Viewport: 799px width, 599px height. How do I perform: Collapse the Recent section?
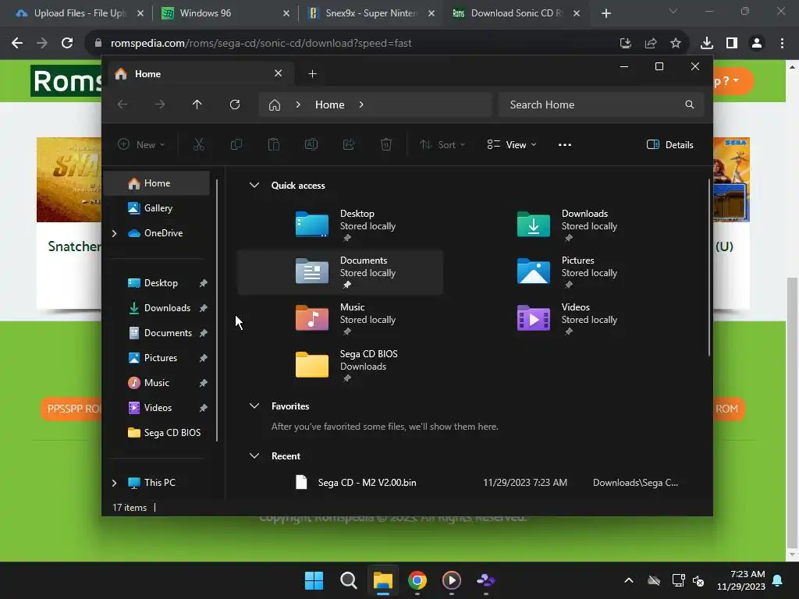pyautogui.click(x=254, y=455)
